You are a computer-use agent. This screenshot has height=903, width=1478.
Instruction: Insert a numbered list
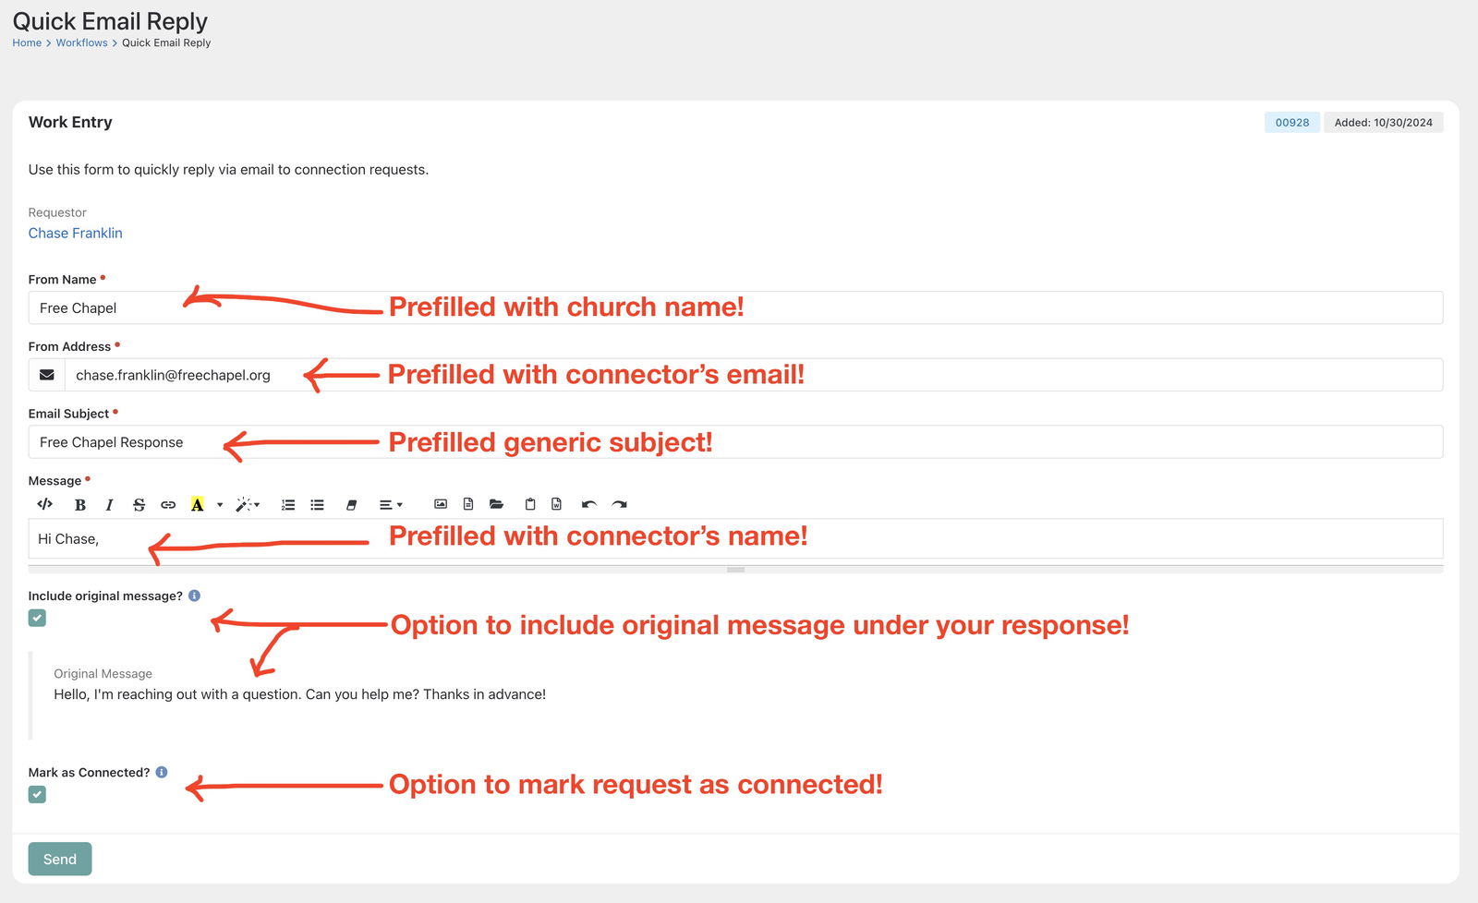(x=288, y=504)
